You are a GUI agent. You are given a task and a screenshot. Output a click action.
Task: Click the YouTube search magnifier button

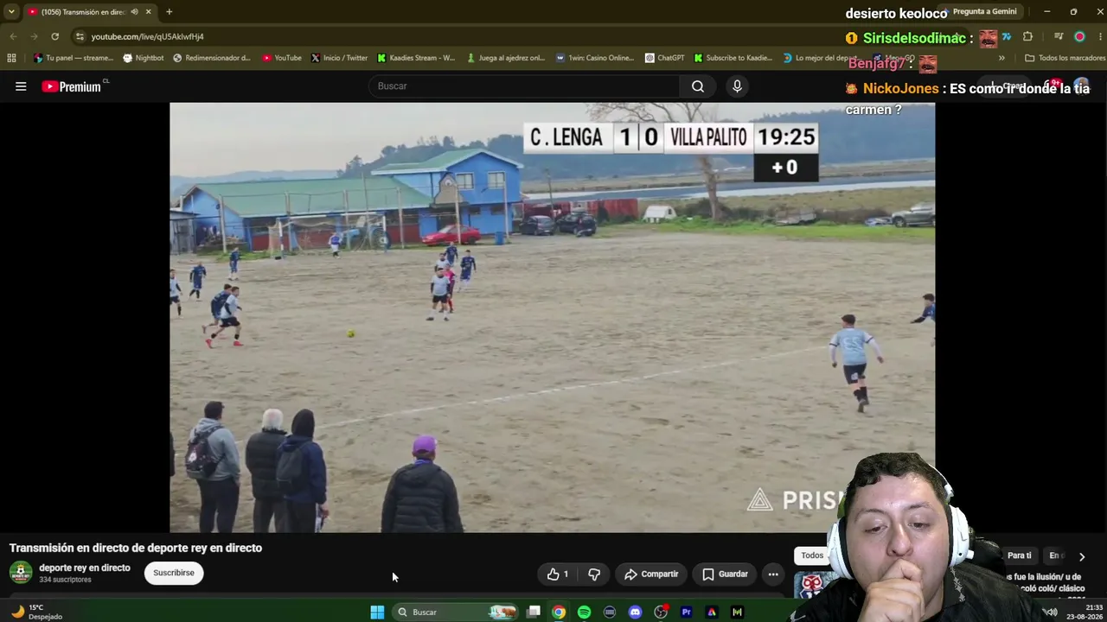tap(698, 86)
